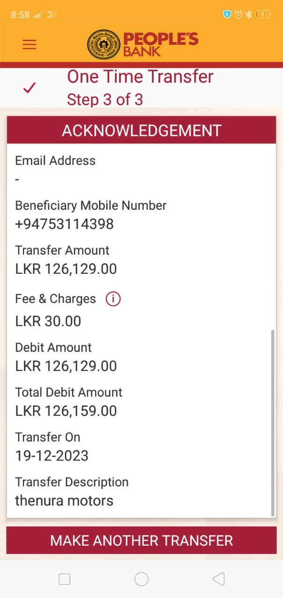Viewport: 283px width, 598px height.
Task: Click the Make Another Transfer button
Action: click(141, 541)
